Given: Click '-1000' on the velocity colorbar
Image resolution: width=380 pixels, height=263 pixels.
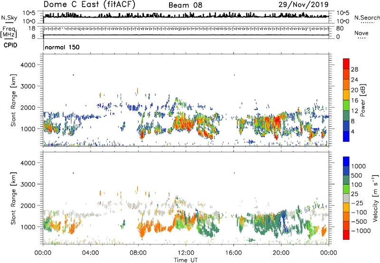Looking at the screenshot, I should [x=361, y=231].
